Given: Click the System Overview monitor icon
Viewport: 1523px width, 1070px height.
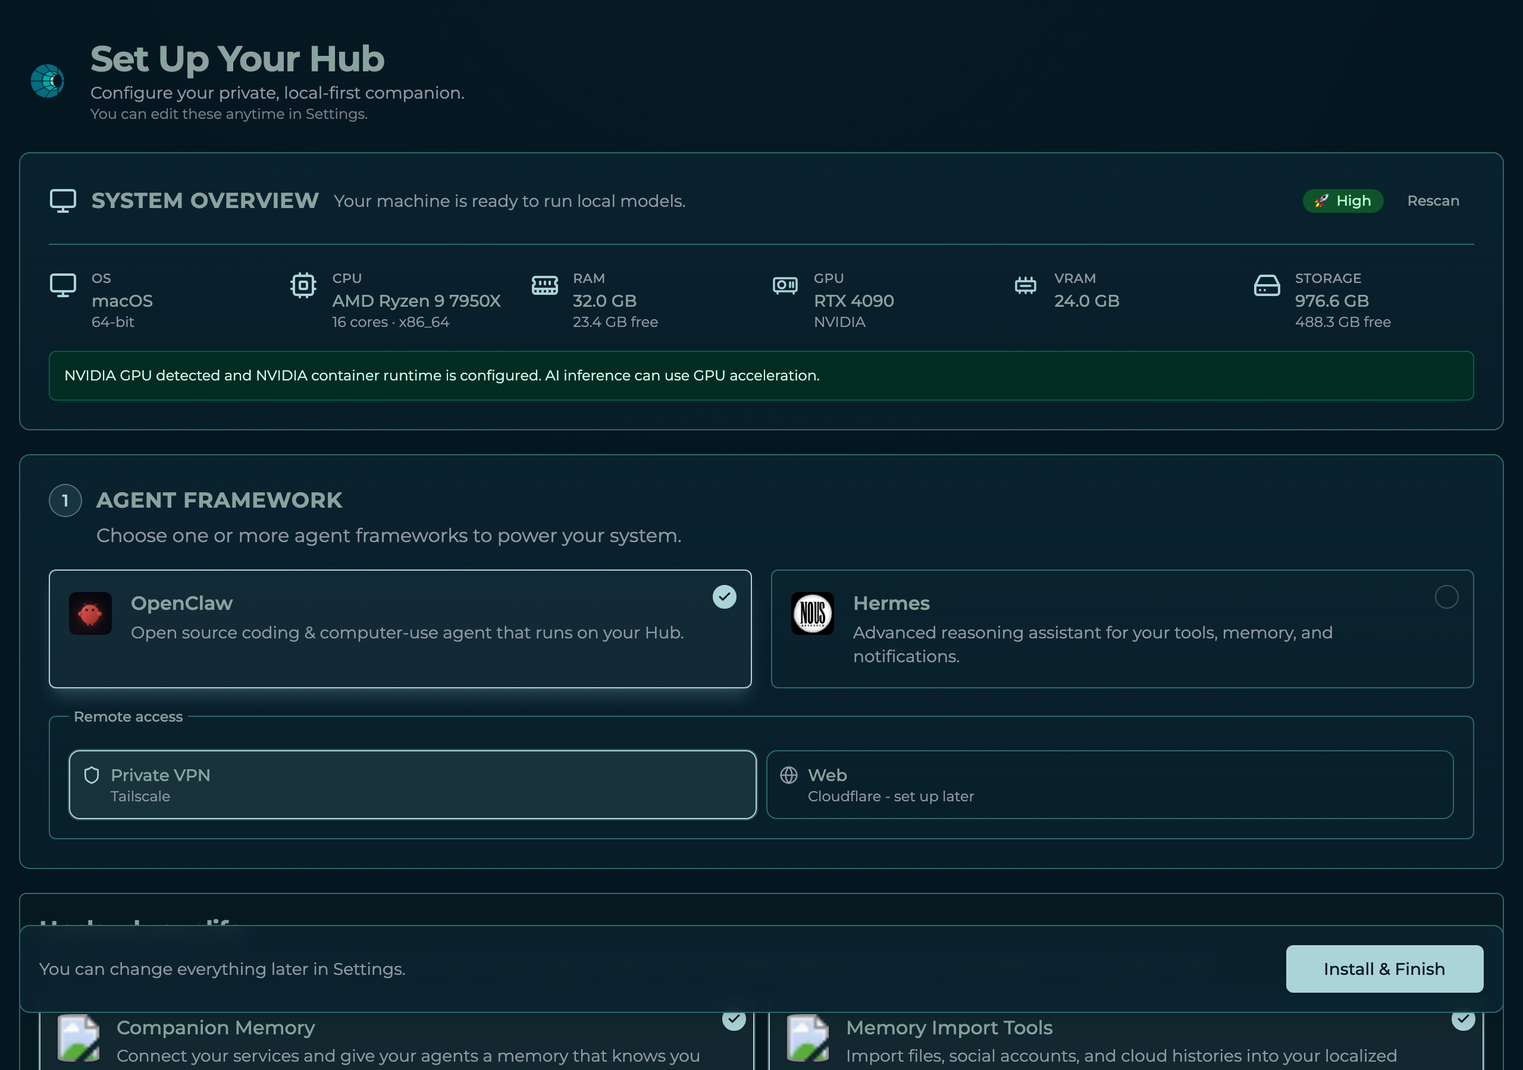Looking at the screenshot, I should click(x=63, y=201).
